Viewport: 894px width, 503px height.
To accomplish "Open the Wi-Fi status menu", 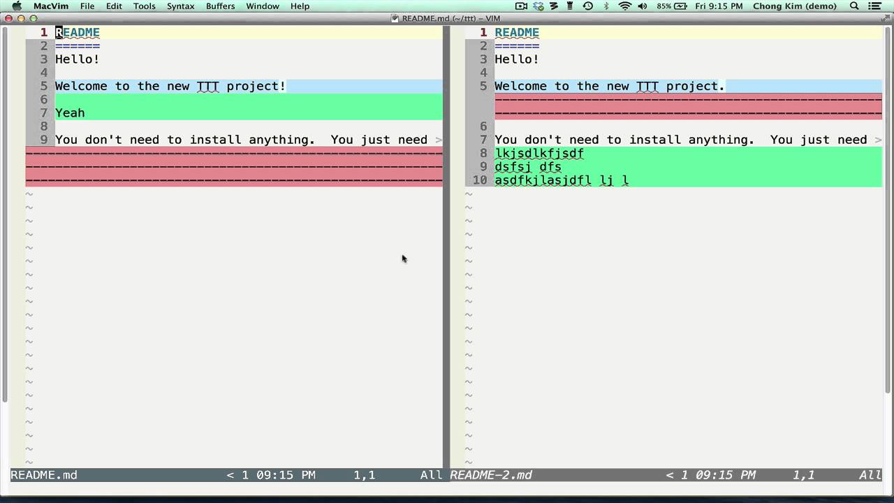I will (x=624, y=6).
